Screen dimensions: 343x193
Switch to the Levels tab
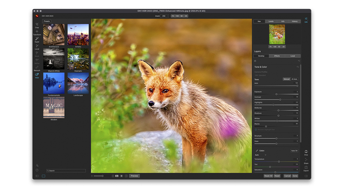coord(271,21)
